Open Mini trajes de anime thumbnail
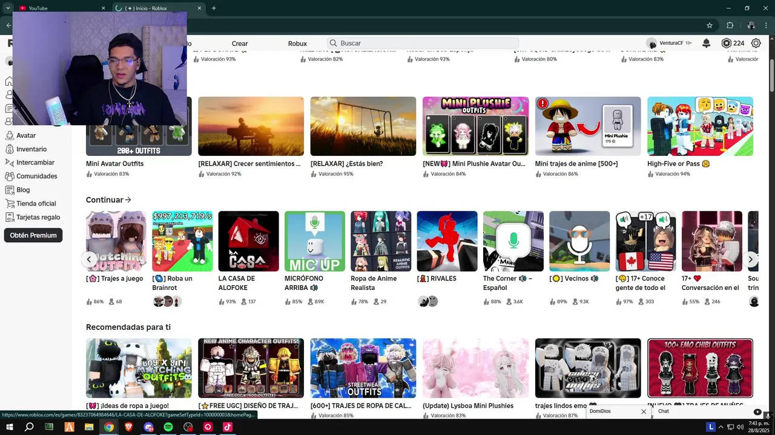Viewport: 775px width, 435px height. [x=588, y=126]
